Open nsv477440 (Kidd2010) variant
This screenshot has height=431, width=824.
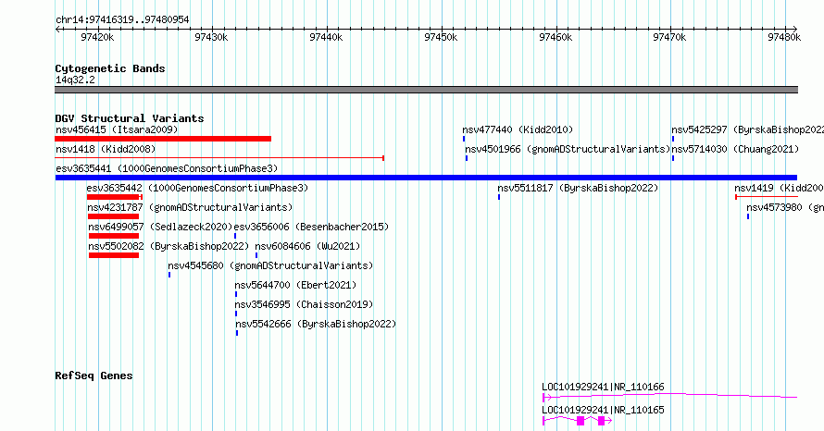click(x=518, y=129)
